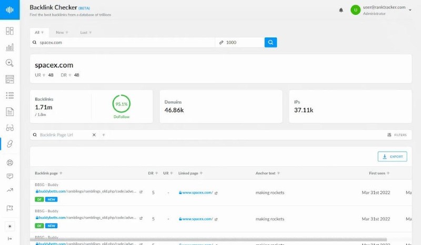Collapse sidebar with the arrow icon
Viewport: 421px width, 245px height.
(9, 239)
